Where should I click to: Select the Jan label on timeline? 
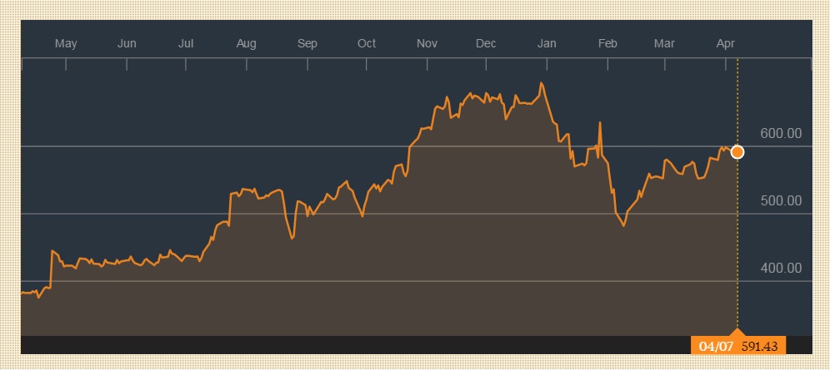[x=547, y=43]
